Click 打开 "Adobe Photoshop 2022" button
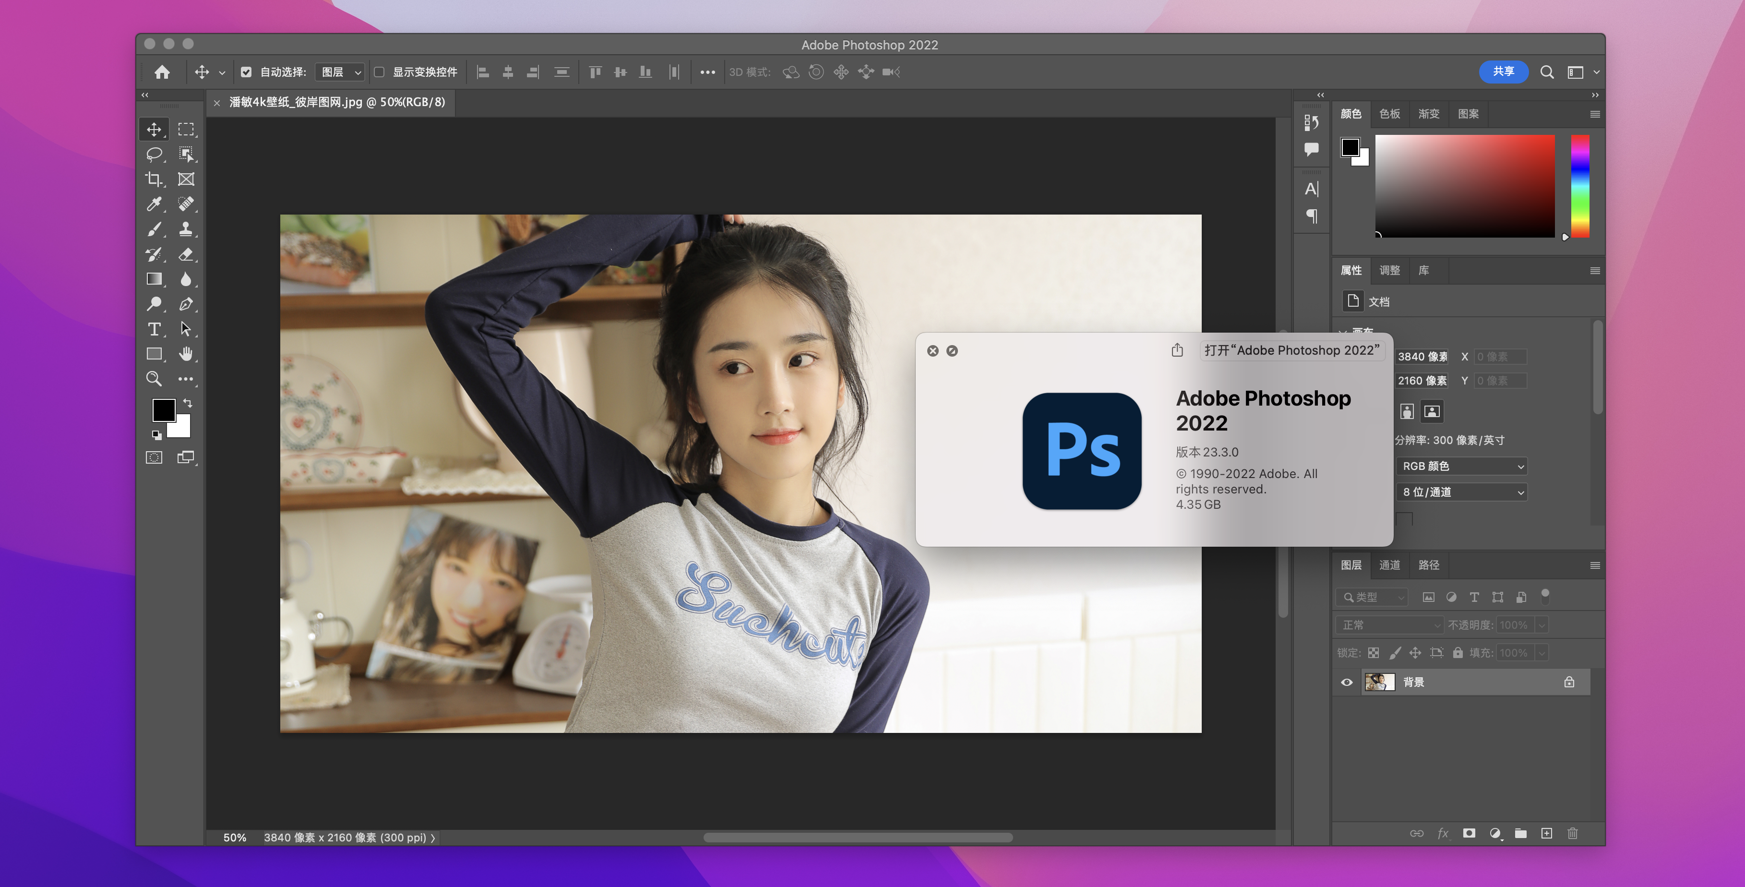1745x887 pixels. point(1292,350)
